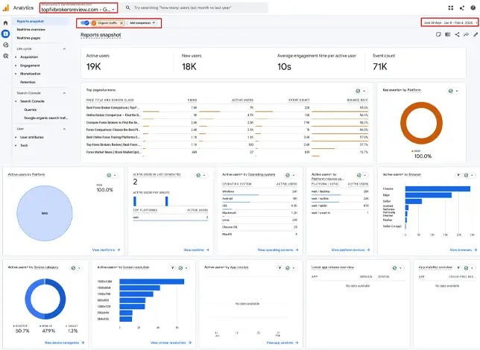This screenshot has height=350, width=480.
Task: Open the Insights trend icon
Action: 464,35
